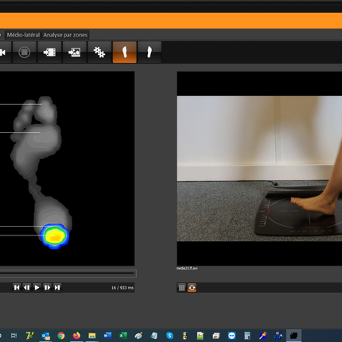Toggle the orange sync icon under video
Screen dimensions: 342x342
coord(192,288)
